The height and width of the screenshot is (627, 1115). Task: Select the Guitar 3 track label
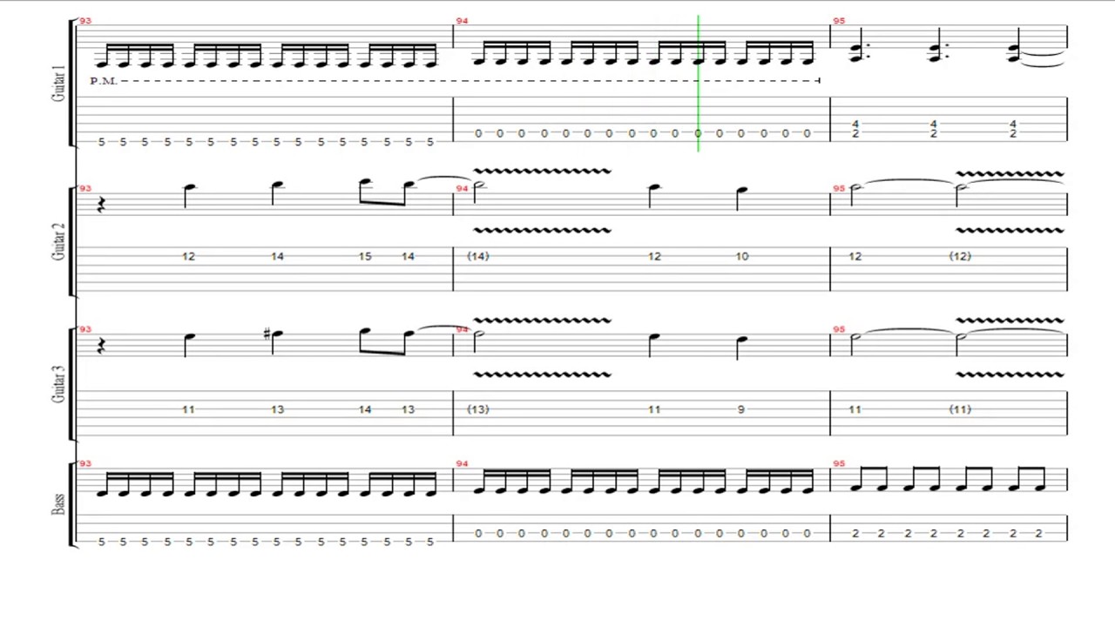[58, 384]
